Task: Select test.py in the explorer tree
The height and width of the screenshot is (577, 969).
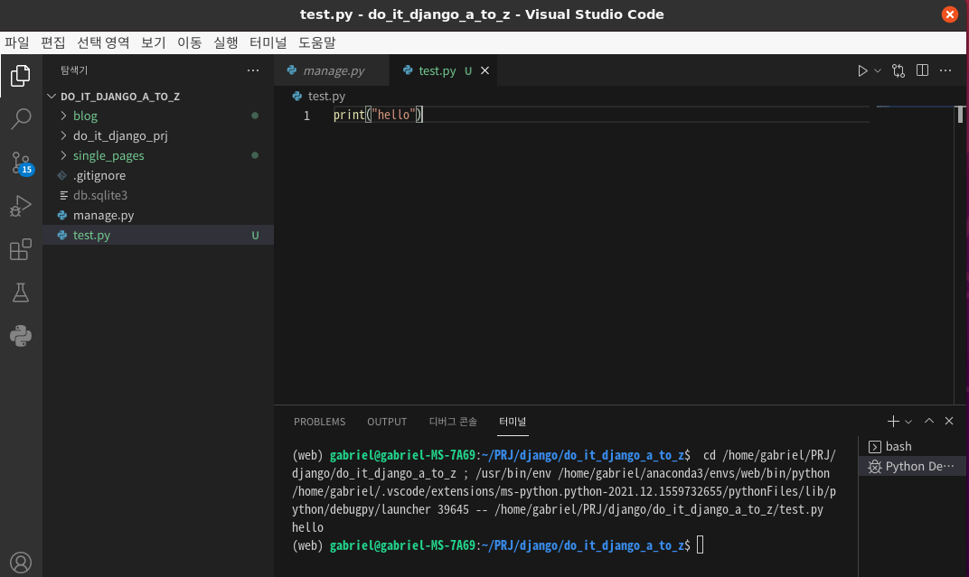Action: (158, 235)
